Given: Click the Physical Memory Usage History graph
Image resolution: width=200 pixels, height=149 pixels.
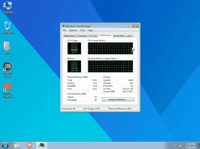Looking at the screenshot, I should click(110, 66).
